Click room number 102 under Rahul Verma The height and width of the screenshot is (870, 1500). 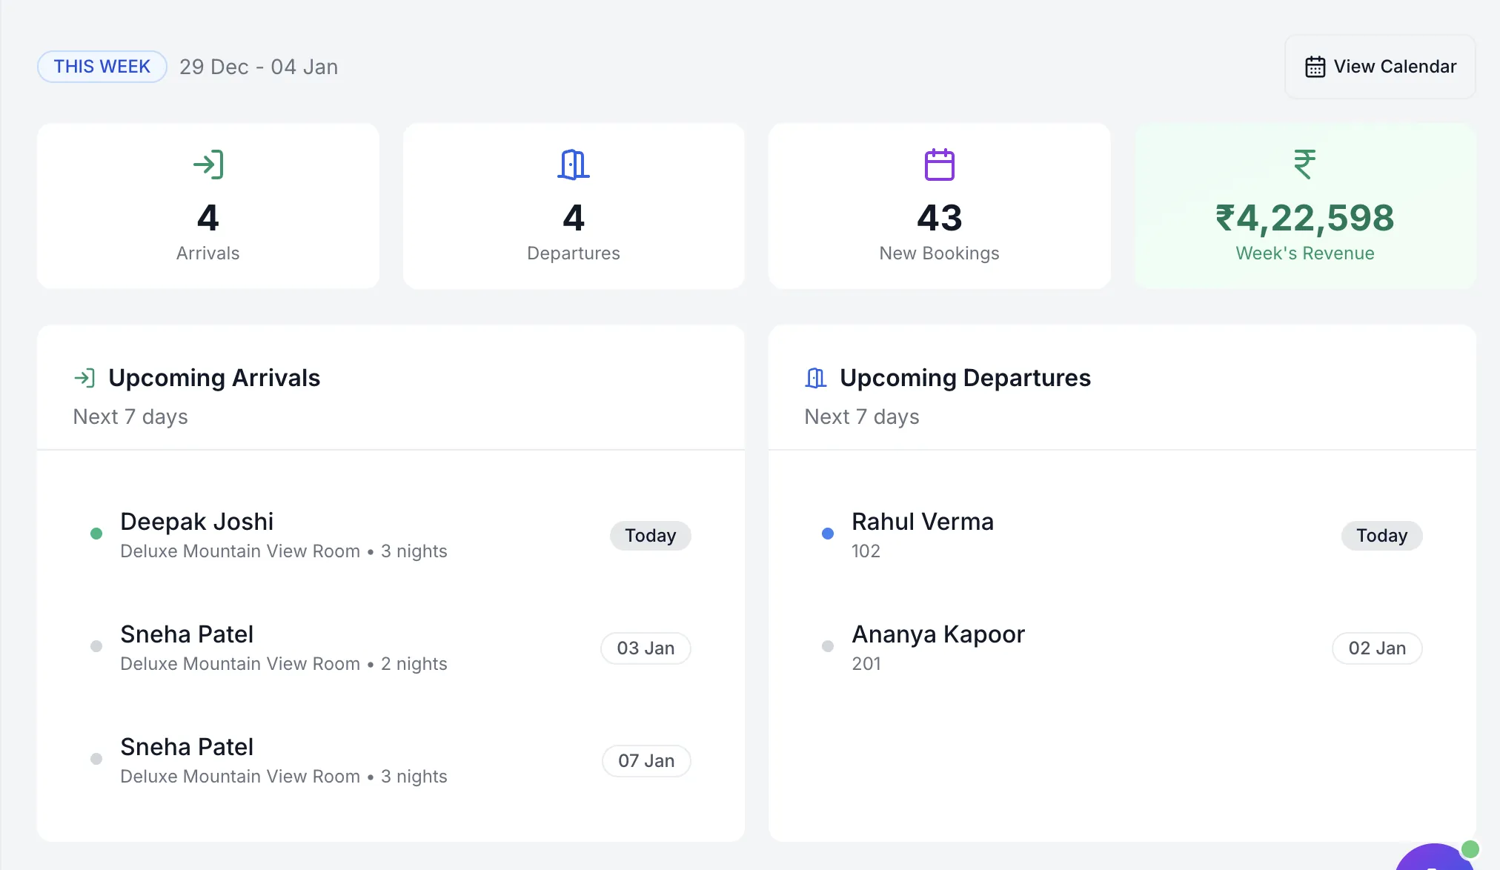[x=866, y=551]
